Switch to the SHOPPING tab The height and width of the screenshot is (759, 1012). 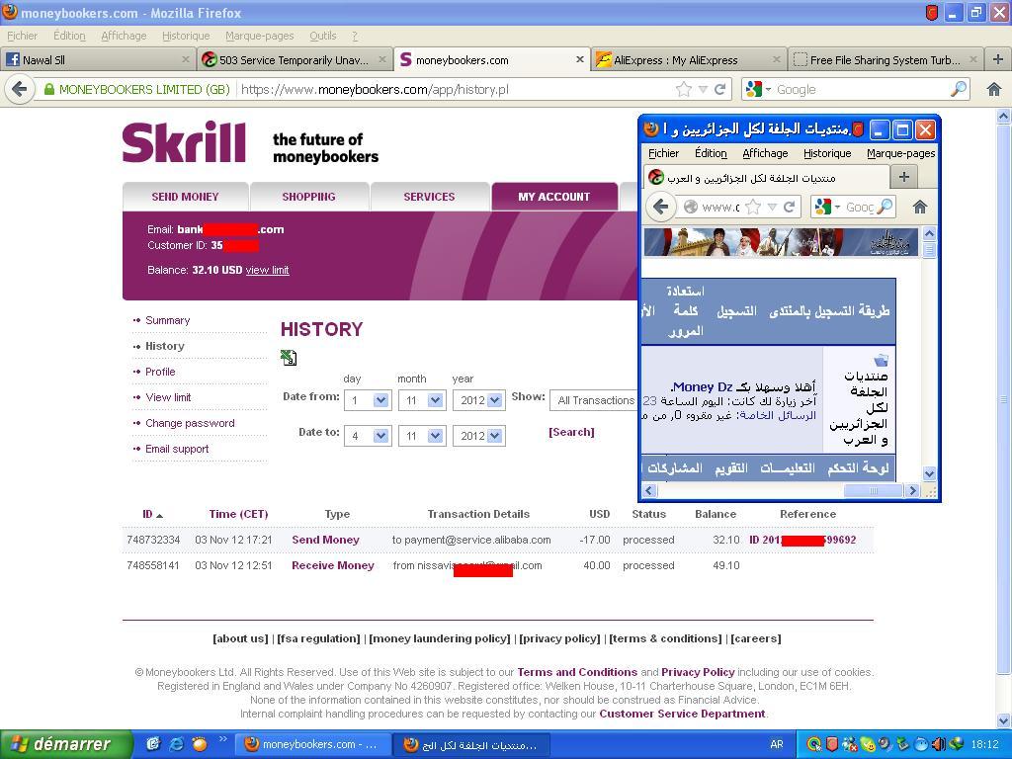coord(308,197)
